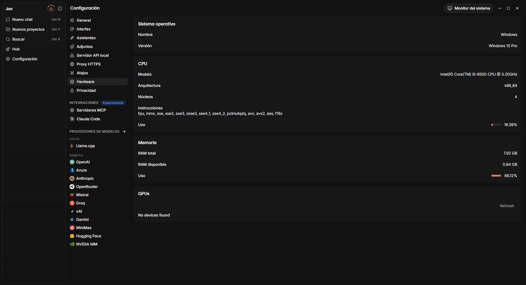Toggle the sidebar panel icon
526x285 pixels.
60,8
